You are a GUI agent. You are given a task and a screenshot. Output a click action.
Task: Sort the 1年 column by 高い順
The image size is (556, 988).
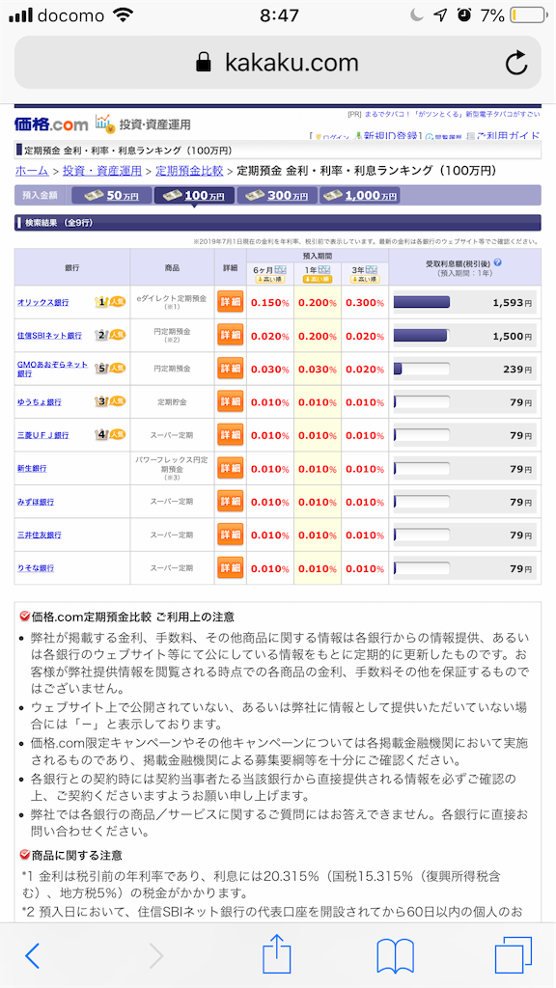tap(317, 279)
